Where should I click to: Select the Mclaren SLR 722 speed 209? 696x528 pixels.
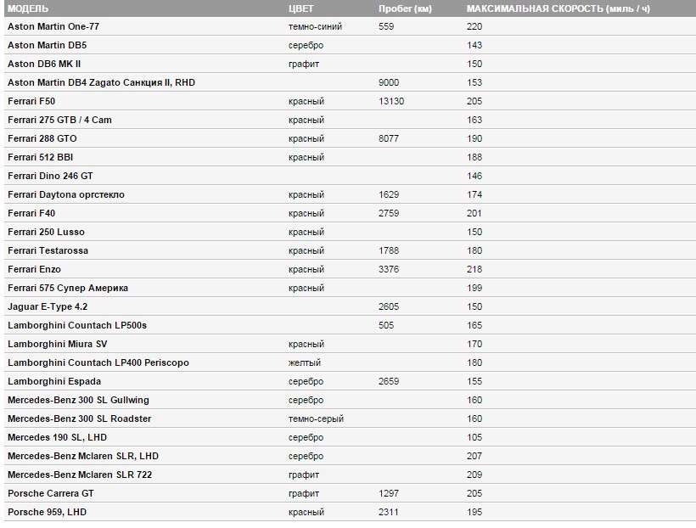tap(474, 475)
